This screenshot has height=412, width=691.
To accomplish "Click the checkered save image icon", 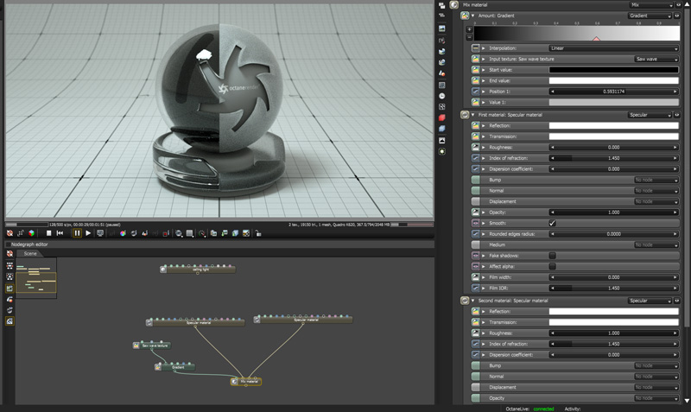I will coord(246,233).
